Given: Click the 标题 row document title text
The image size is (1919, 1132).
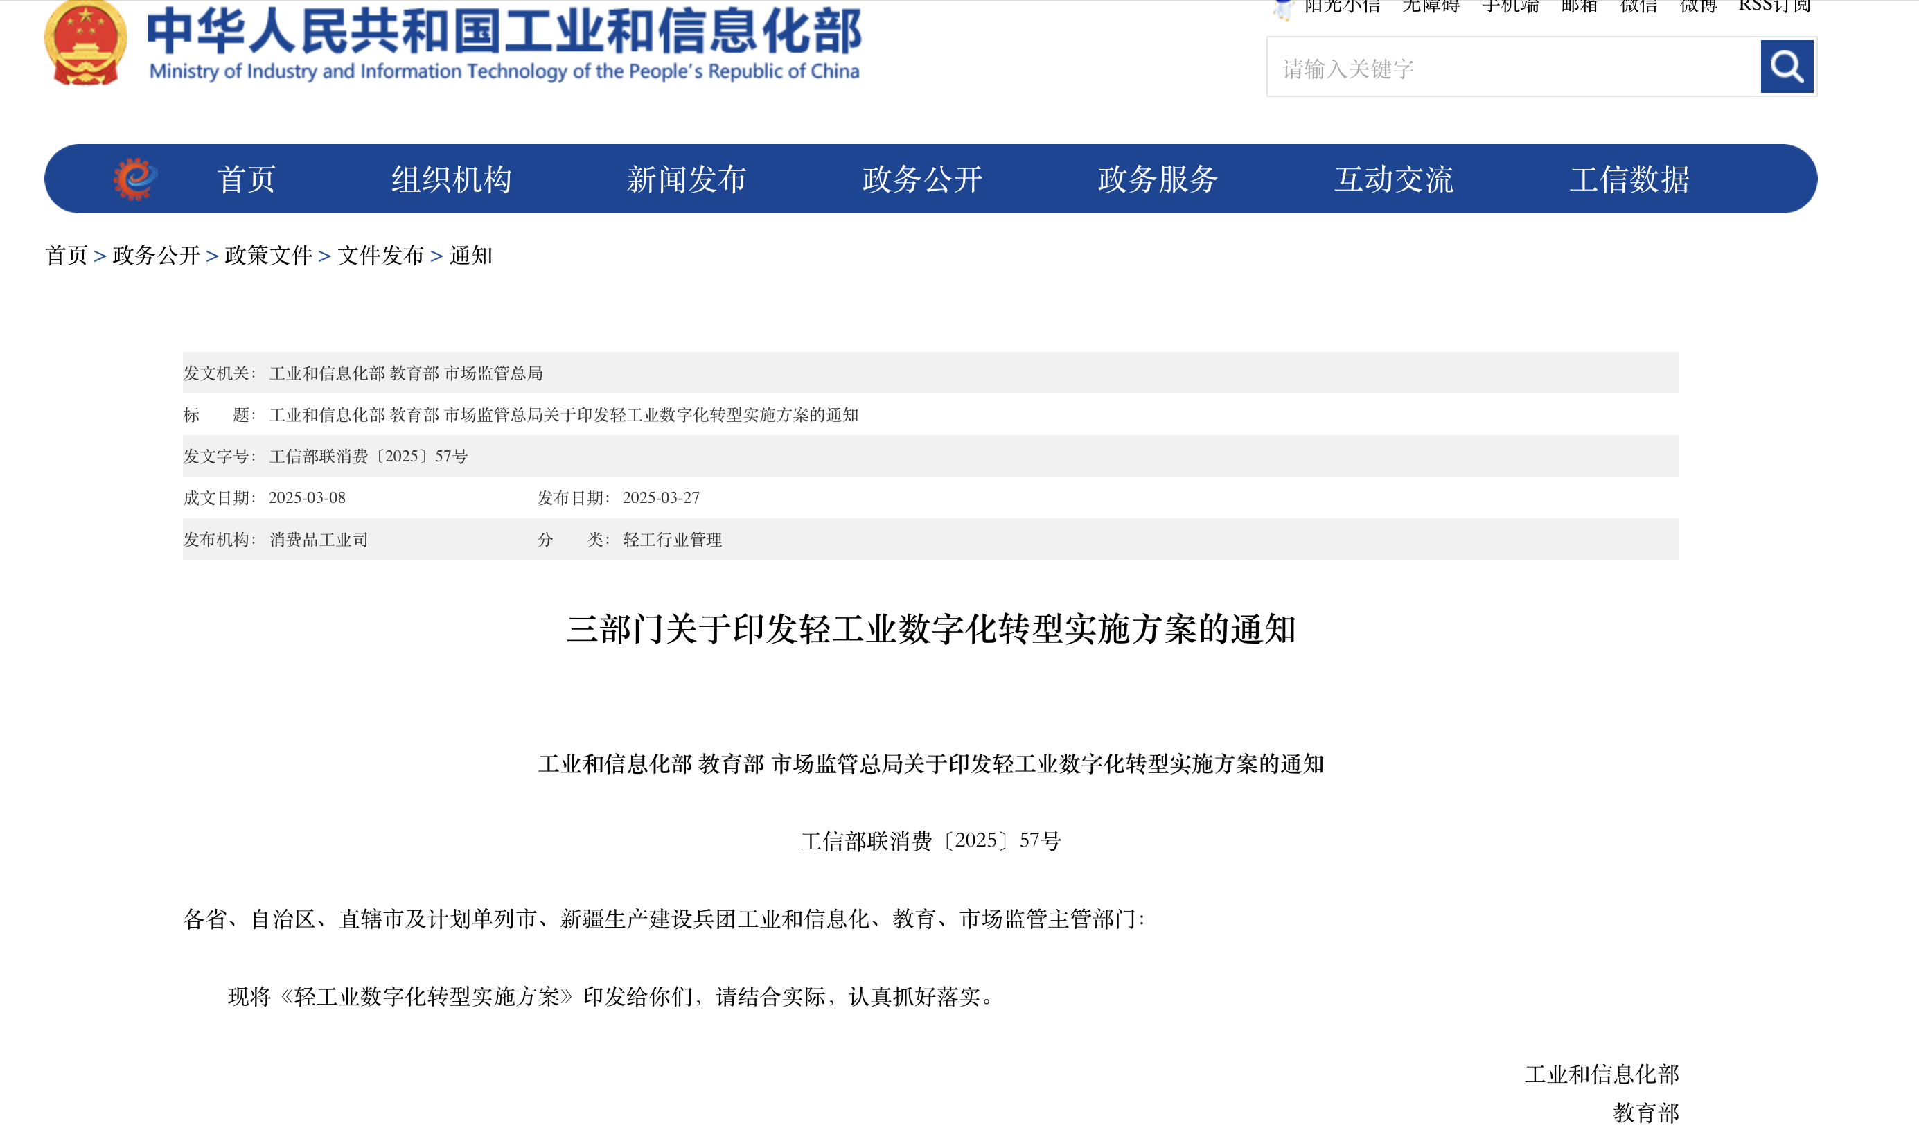Looking at the screenshot, I should pyautogui.click(x=564, y=415).
